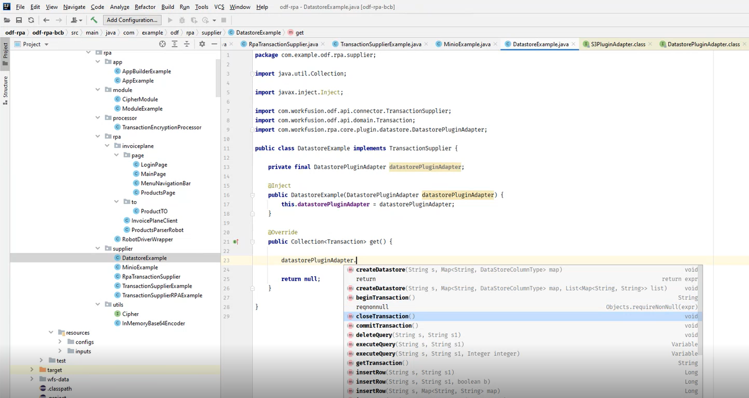Click the get method breadcrumb
749x398 pixels.
coord(296,33)
